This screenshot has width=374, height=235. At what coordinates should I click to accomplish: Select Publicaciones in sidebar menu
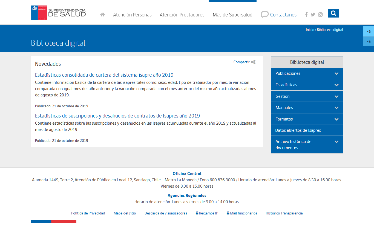288,73
